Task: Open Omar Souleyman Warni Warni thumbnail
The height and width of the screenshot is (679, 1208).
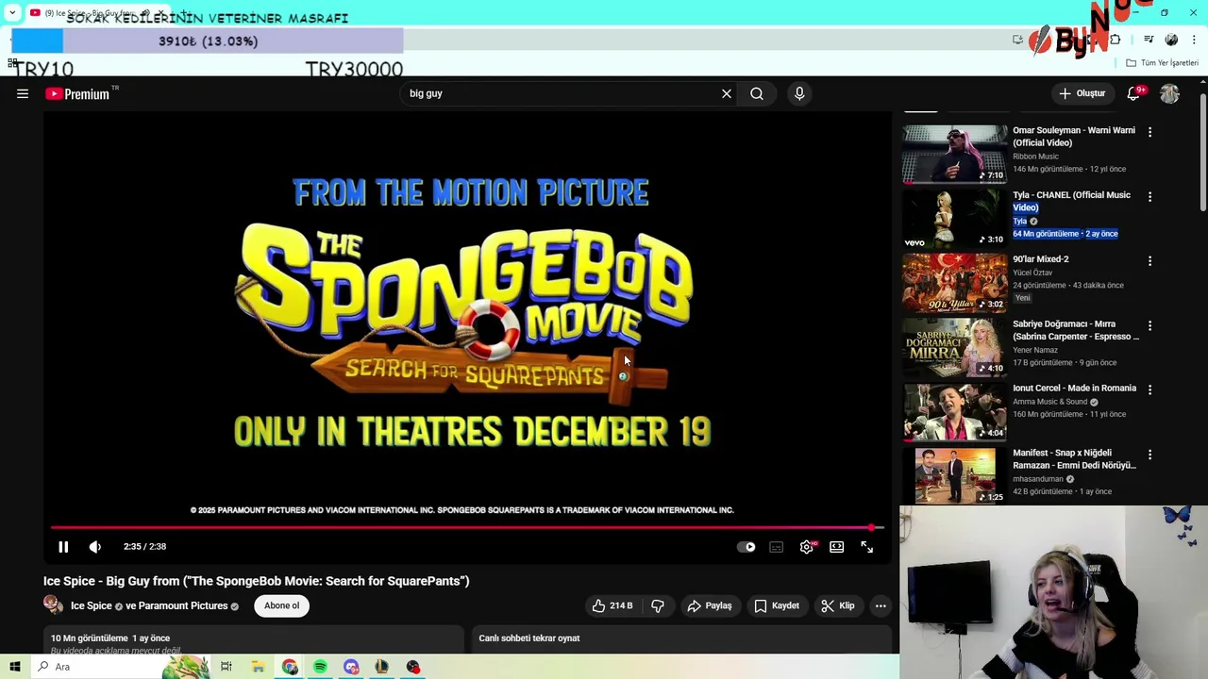Action: (x=954, y=155)
